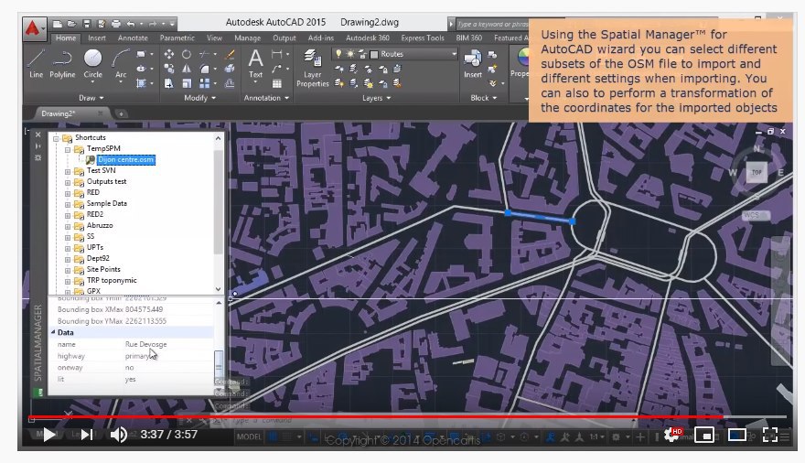This screenshot has width=805, height=463.
Task: Expand the Modify panel
Action: click(x=199, y=98)
